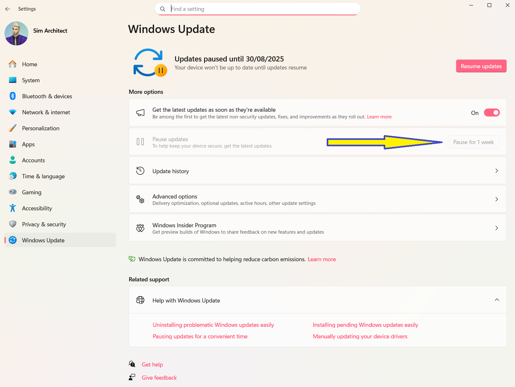515x387 pixels.
Task: Open Advanced options via the chevron
Action: pyautogui.click(x=497, y=199)
